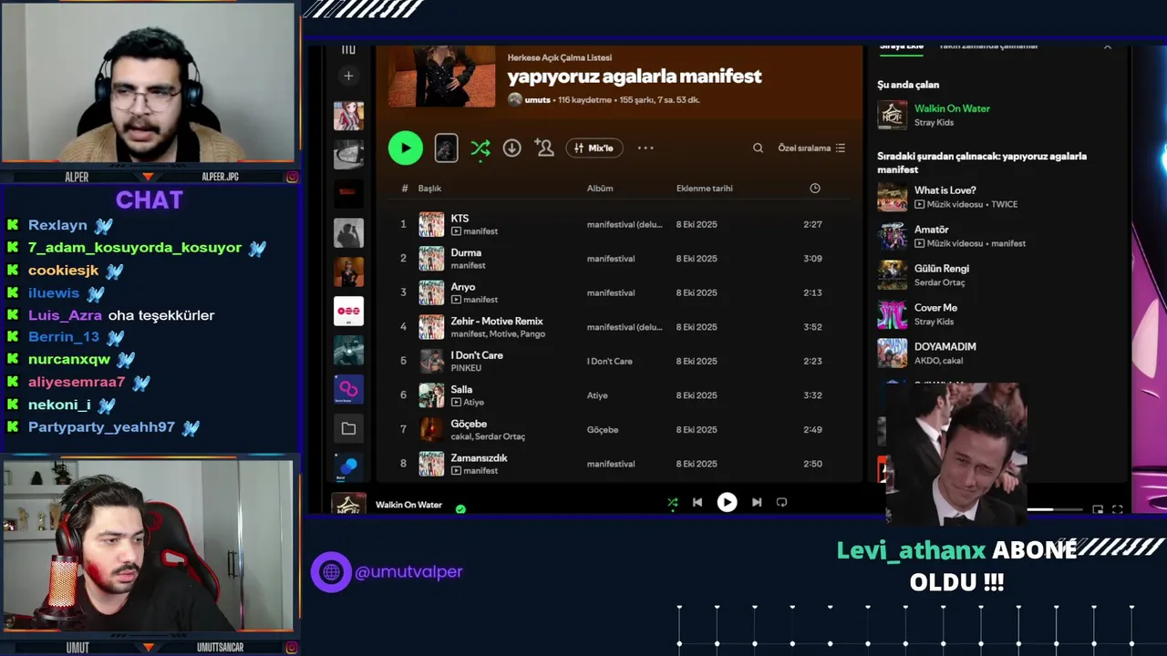Open the three-dot more options menu
Image resolution: width=1167 pixels, height=656 pixels.
[645, 148]
